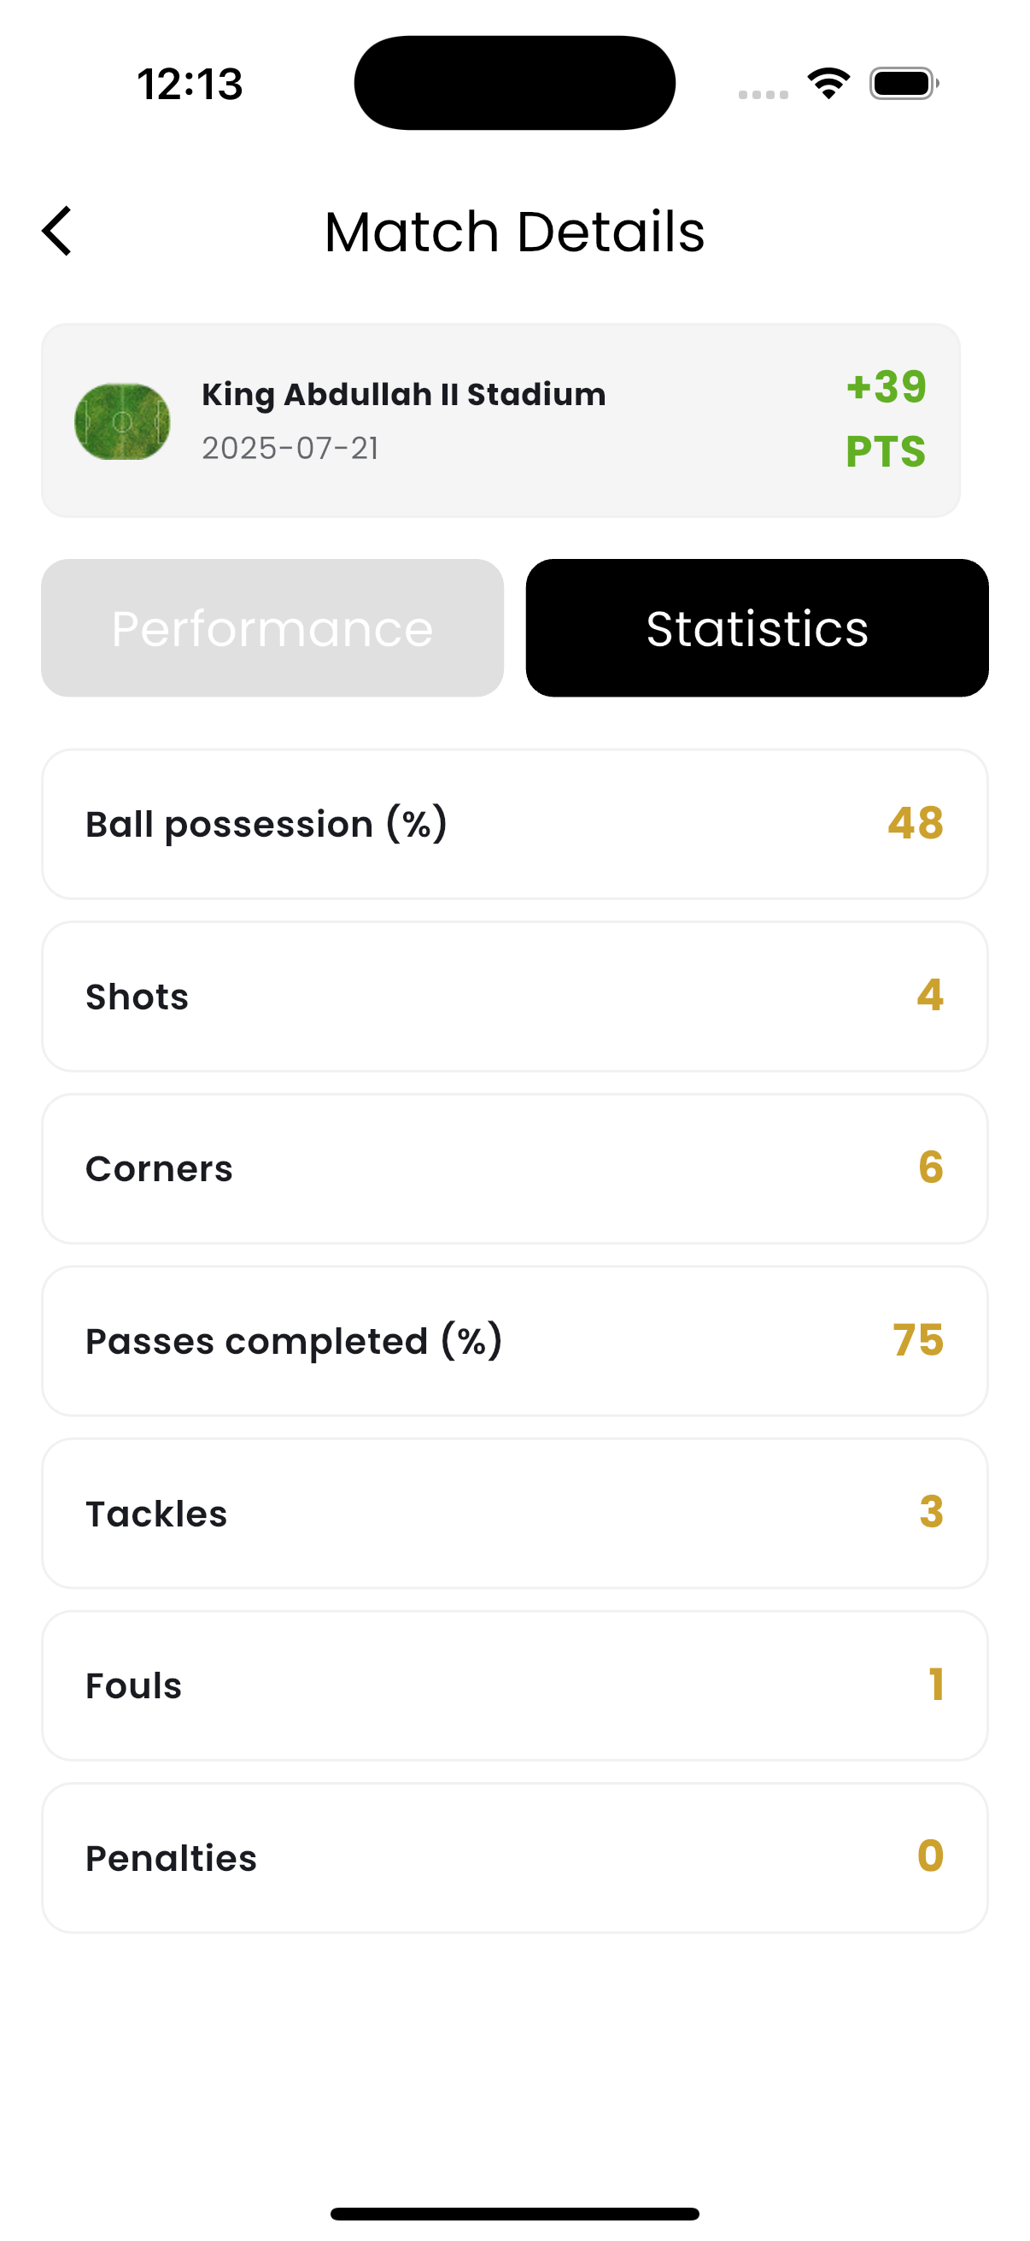Select the Statistics tab
Image resolution: width=1030 pixels, height=2241 pixels.
(757, 627)
